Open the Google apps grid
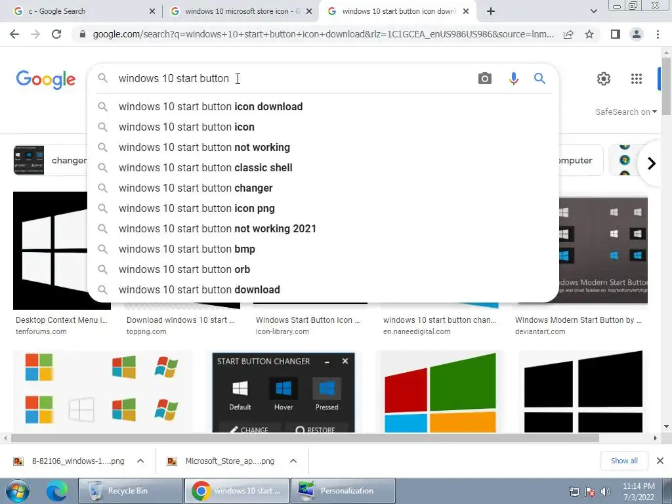The width and height of the screenshot is (672, 504). click(637, 79)
